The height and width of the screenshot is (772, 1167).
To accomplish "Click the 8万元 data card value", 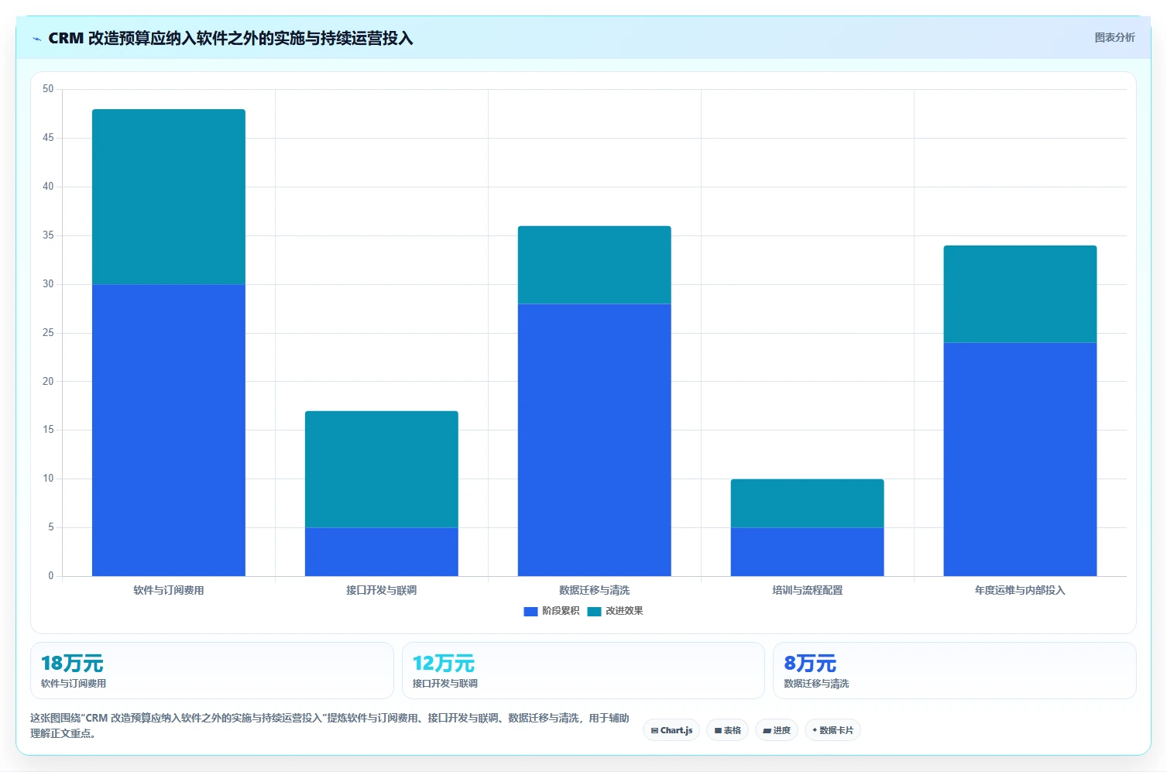I will click(810, 664).
